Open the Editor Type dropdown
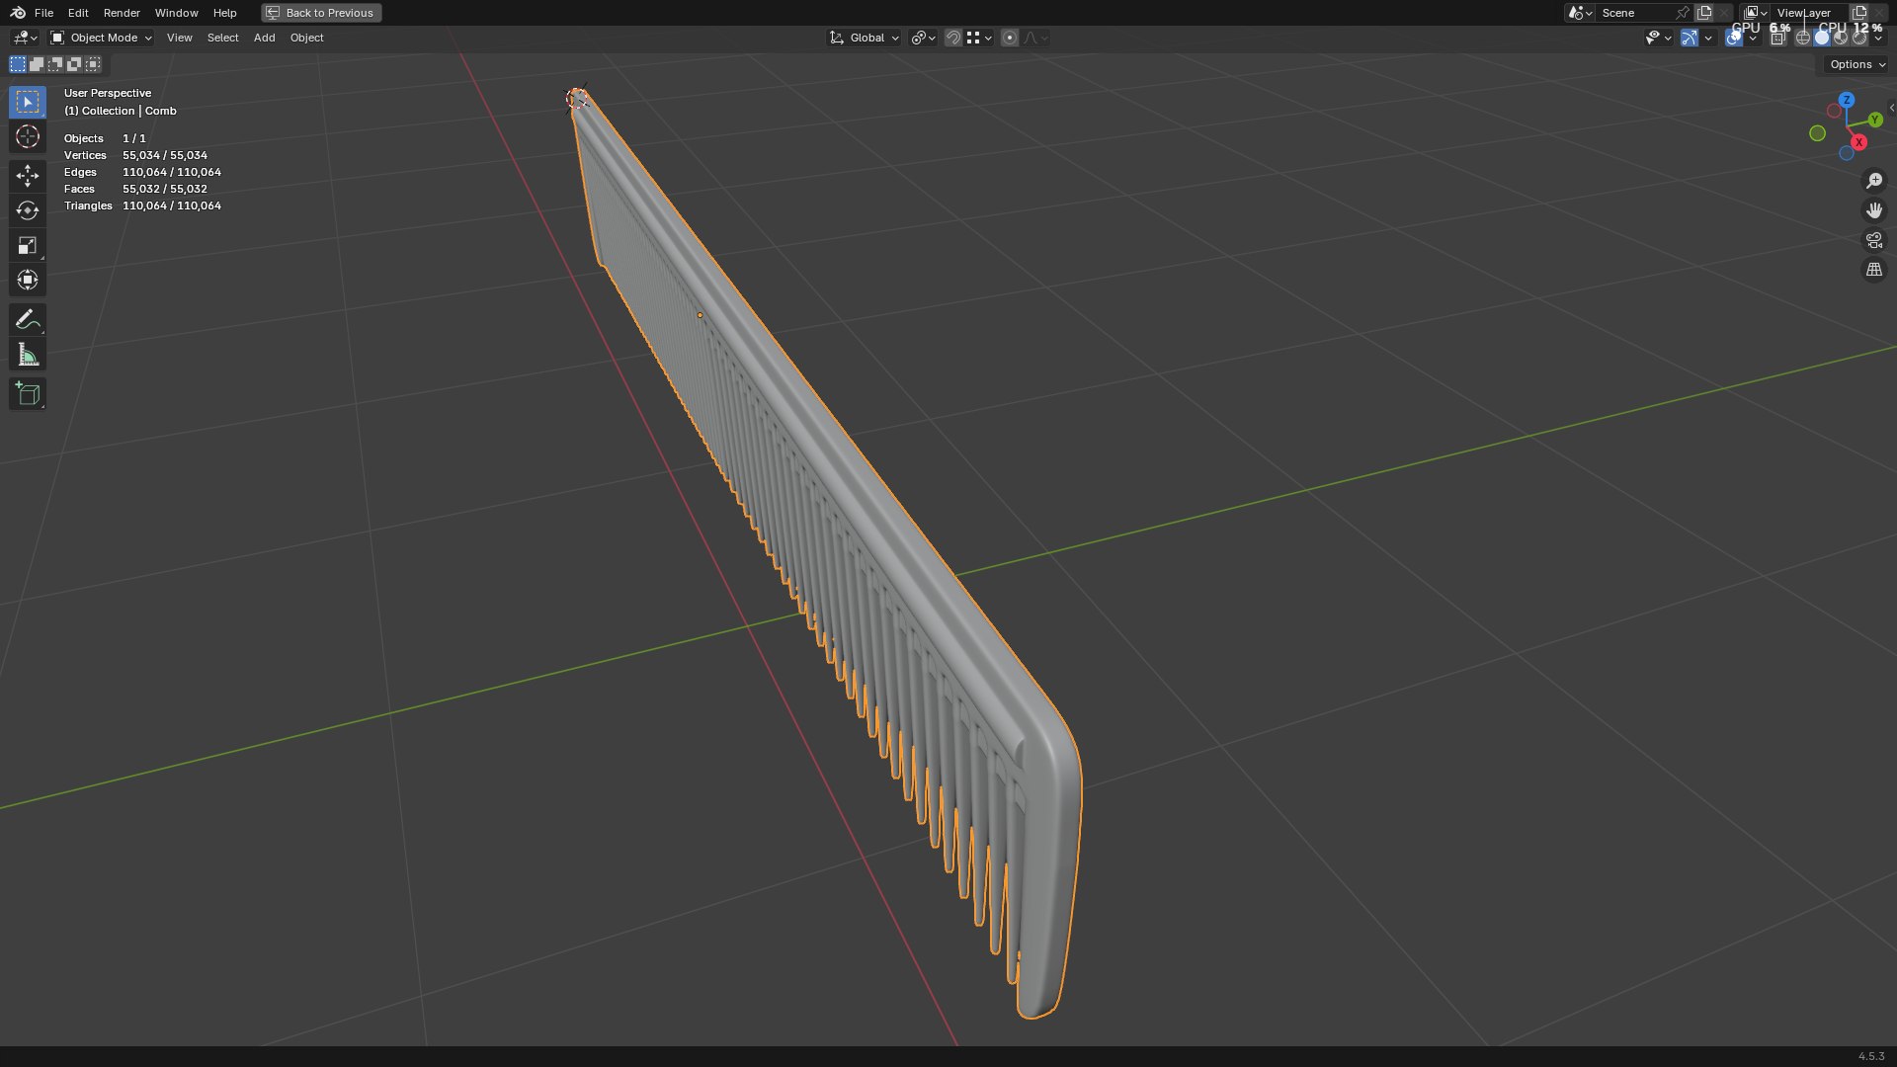The image size is (1897, 1067). (25, 38)
